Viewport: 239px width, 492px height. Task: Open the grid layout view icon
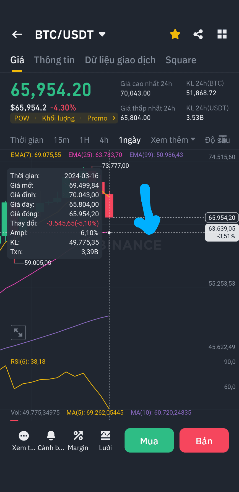222,34
